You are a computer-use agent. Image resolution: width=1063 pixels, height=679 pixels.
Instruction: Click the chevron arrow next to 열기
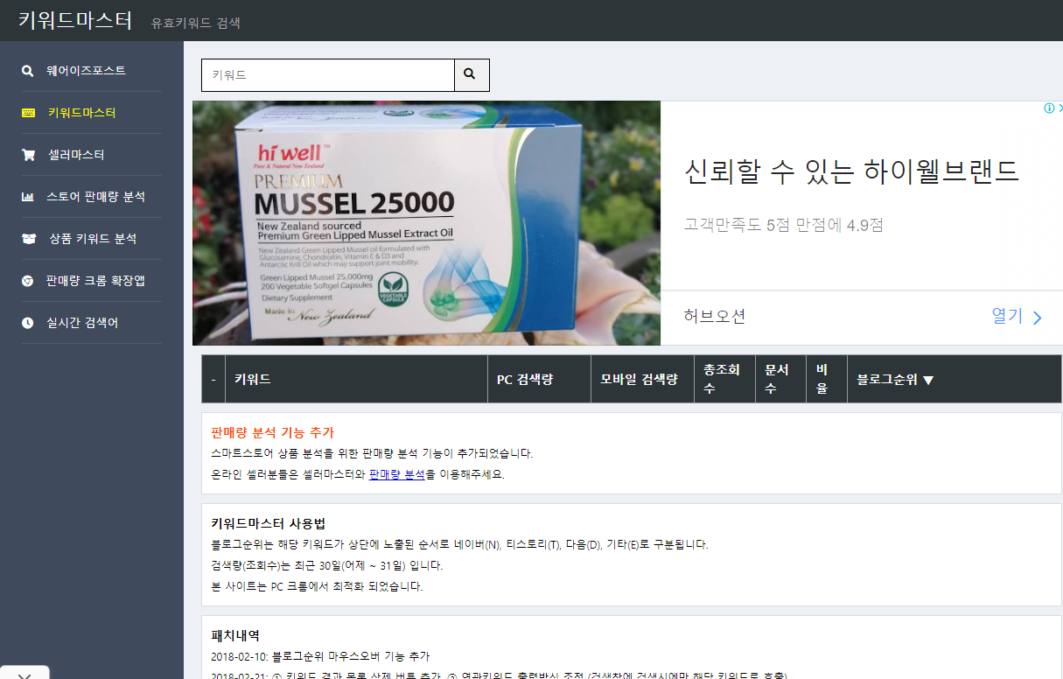tap(1038, 318)
